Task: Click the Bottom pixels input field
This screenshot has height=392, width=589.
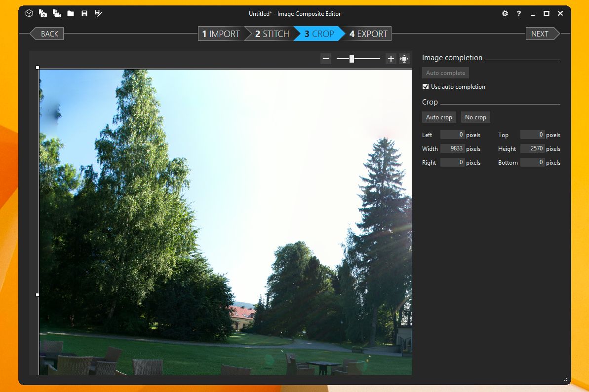Action: (532, 162)
